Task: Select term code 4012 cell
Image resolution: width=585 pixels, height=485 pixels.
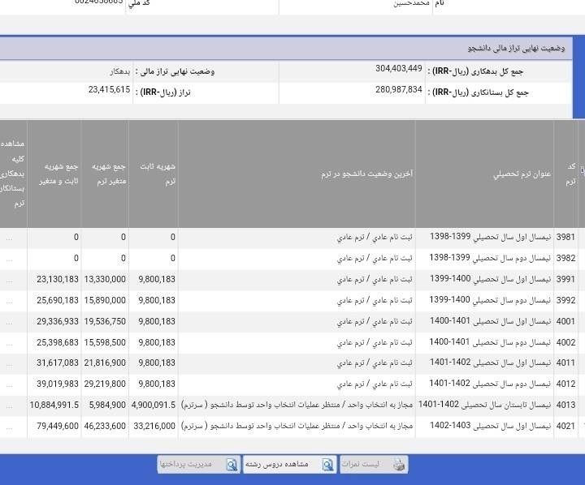Action: pyautogui.click(x=565, y=384)
